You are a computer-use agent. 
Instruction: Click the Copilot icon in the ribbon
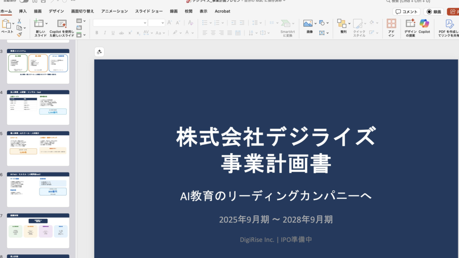point(424,24)
